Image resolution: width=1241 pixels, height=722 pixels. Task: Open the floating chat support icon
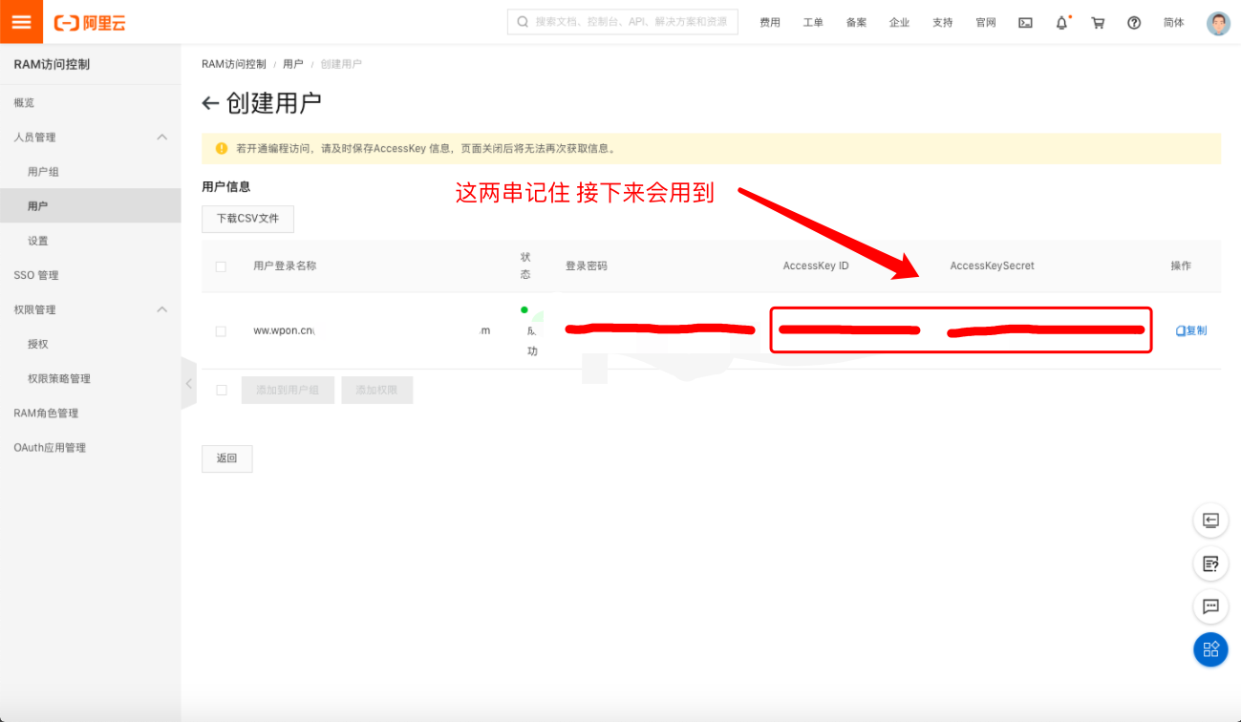tap(1210, 606)
